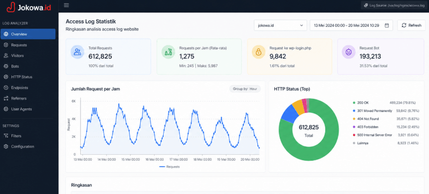The image size is (429, 194).
Task: Click the '1.61% dari total' text
Action: (282, 66)
